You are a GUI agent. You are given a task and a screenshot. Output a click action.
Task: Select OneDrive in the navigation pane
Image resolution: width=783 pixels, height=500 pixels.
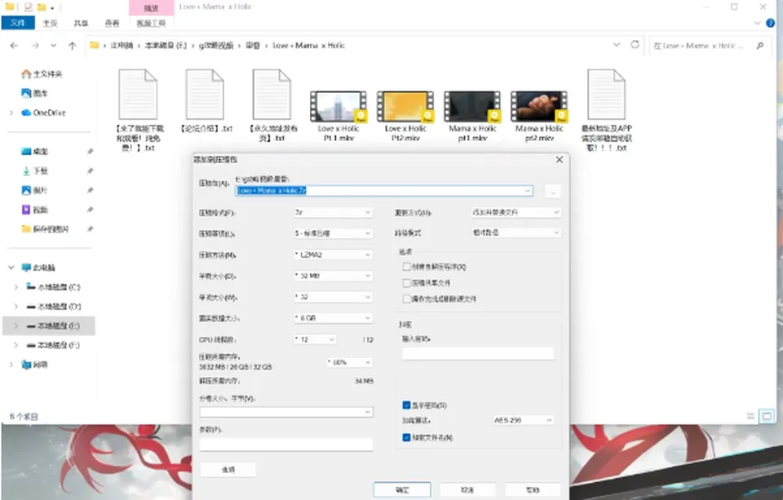43,113
